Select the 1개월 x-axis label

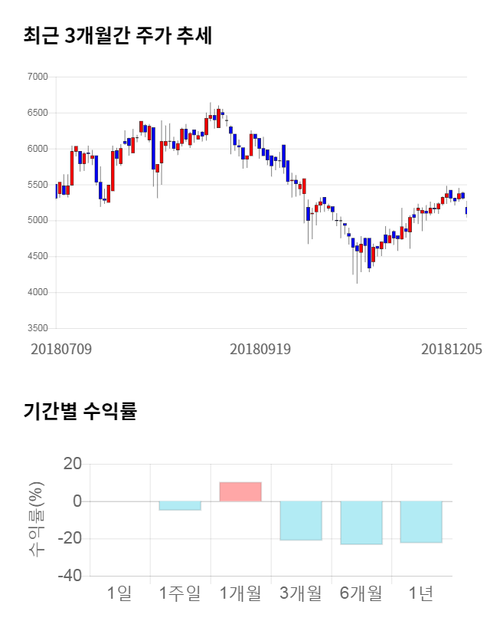(240, 593)
